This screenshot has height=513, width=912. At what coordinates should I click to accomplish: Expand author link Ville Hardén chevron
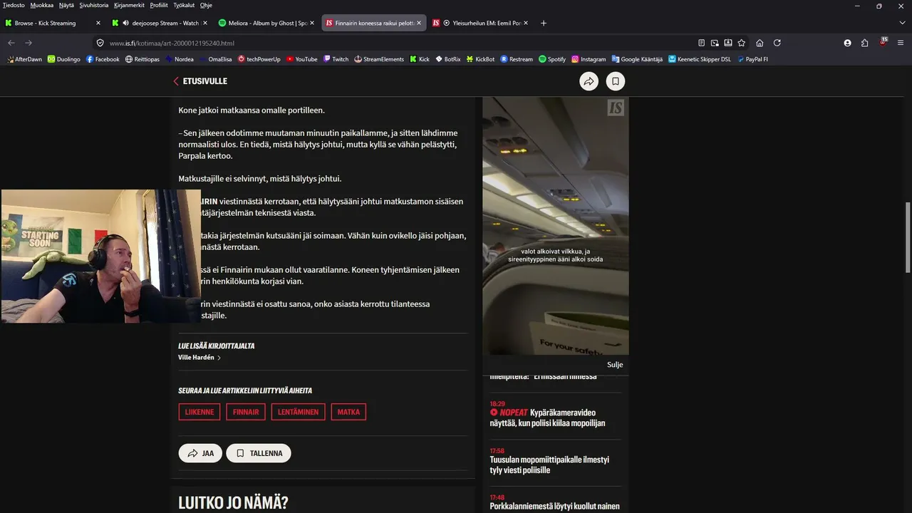pos(219,358)
